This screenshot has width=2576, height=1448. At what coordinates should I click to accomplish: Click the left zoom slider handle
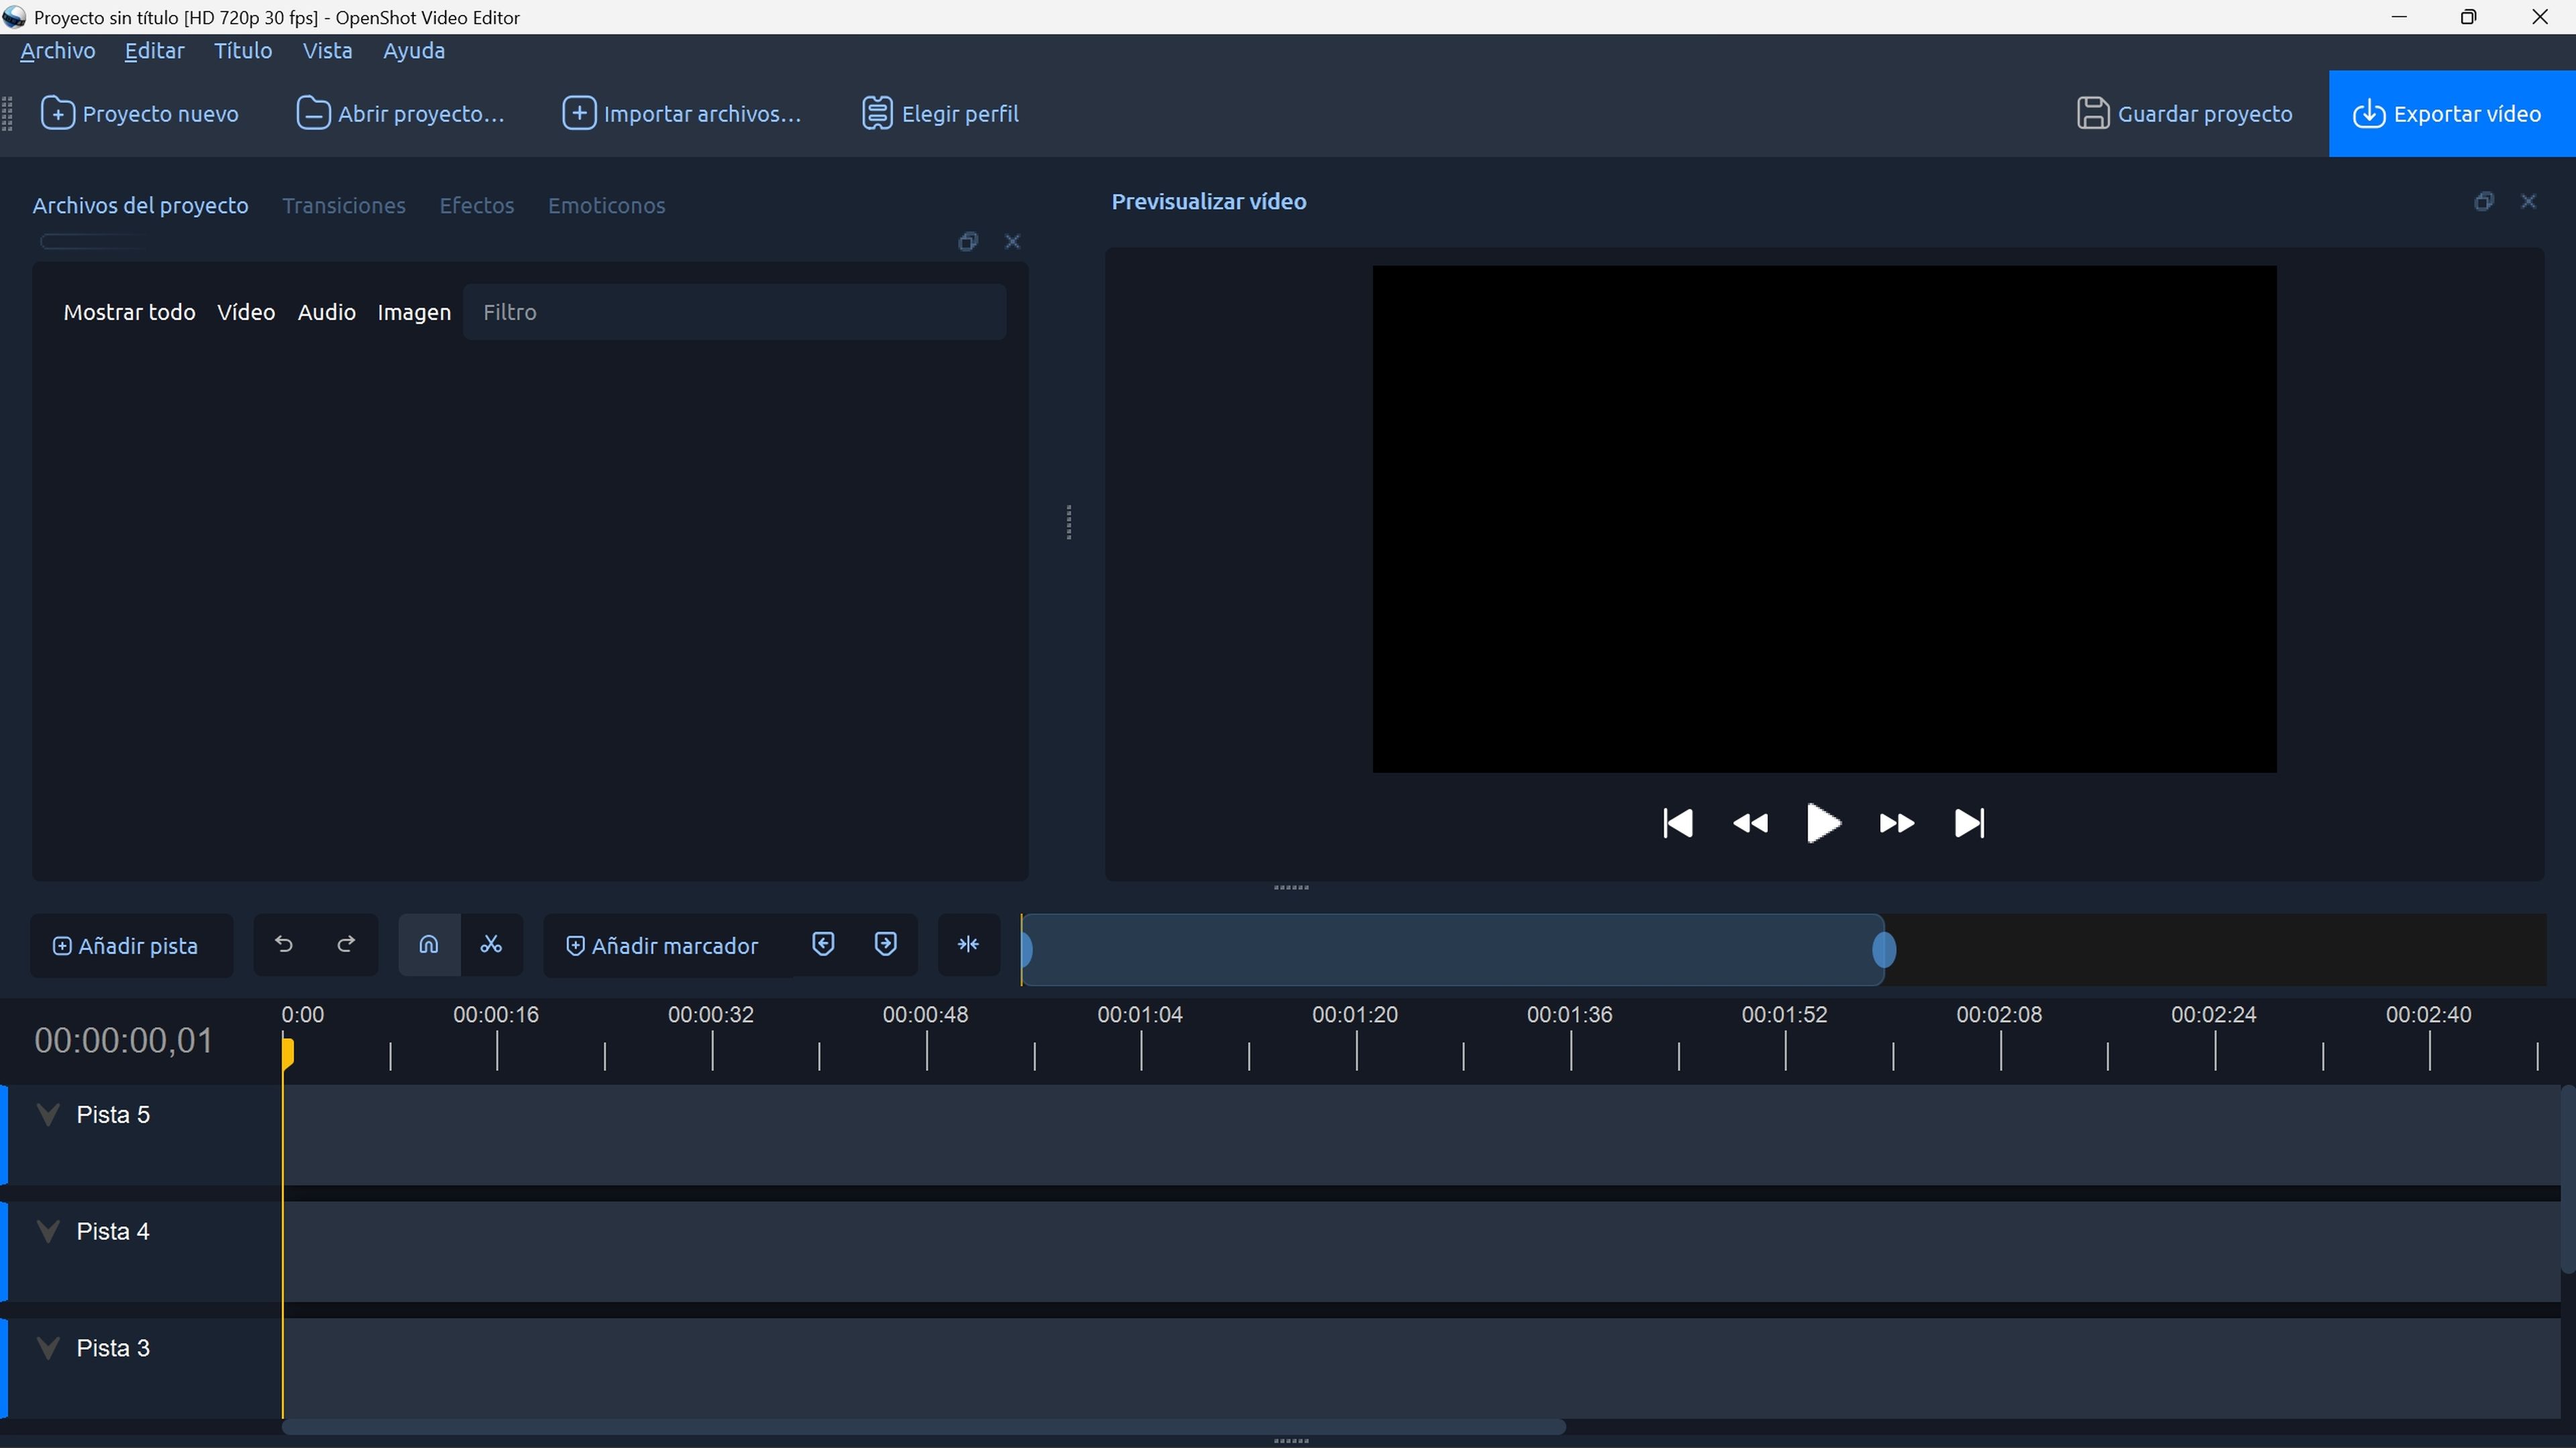1027,950
